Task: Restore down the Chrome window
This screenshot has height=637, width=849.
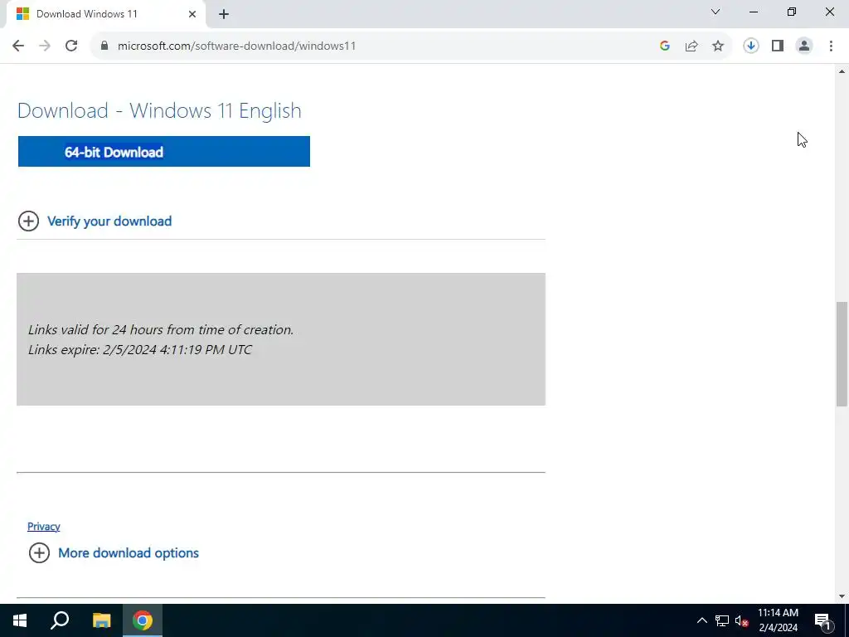Action: coord(792,12)
